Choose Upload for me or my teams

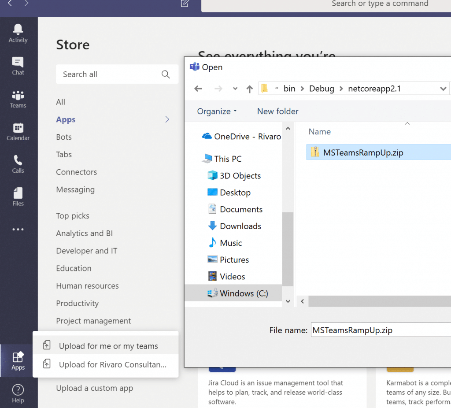[x=106, y=345]
